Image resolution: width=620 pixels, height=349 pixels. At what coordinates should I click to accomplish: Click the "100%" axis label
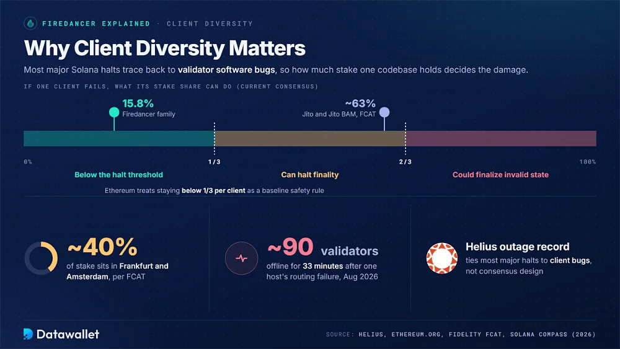[x=588, y=162]
